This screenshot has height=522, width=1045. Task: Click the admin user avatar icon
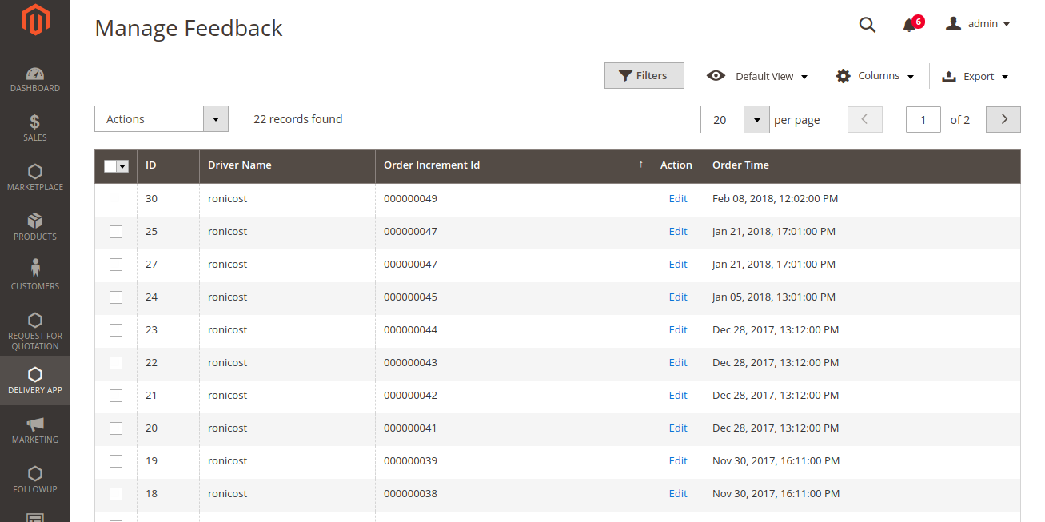(x=953, y=24)
